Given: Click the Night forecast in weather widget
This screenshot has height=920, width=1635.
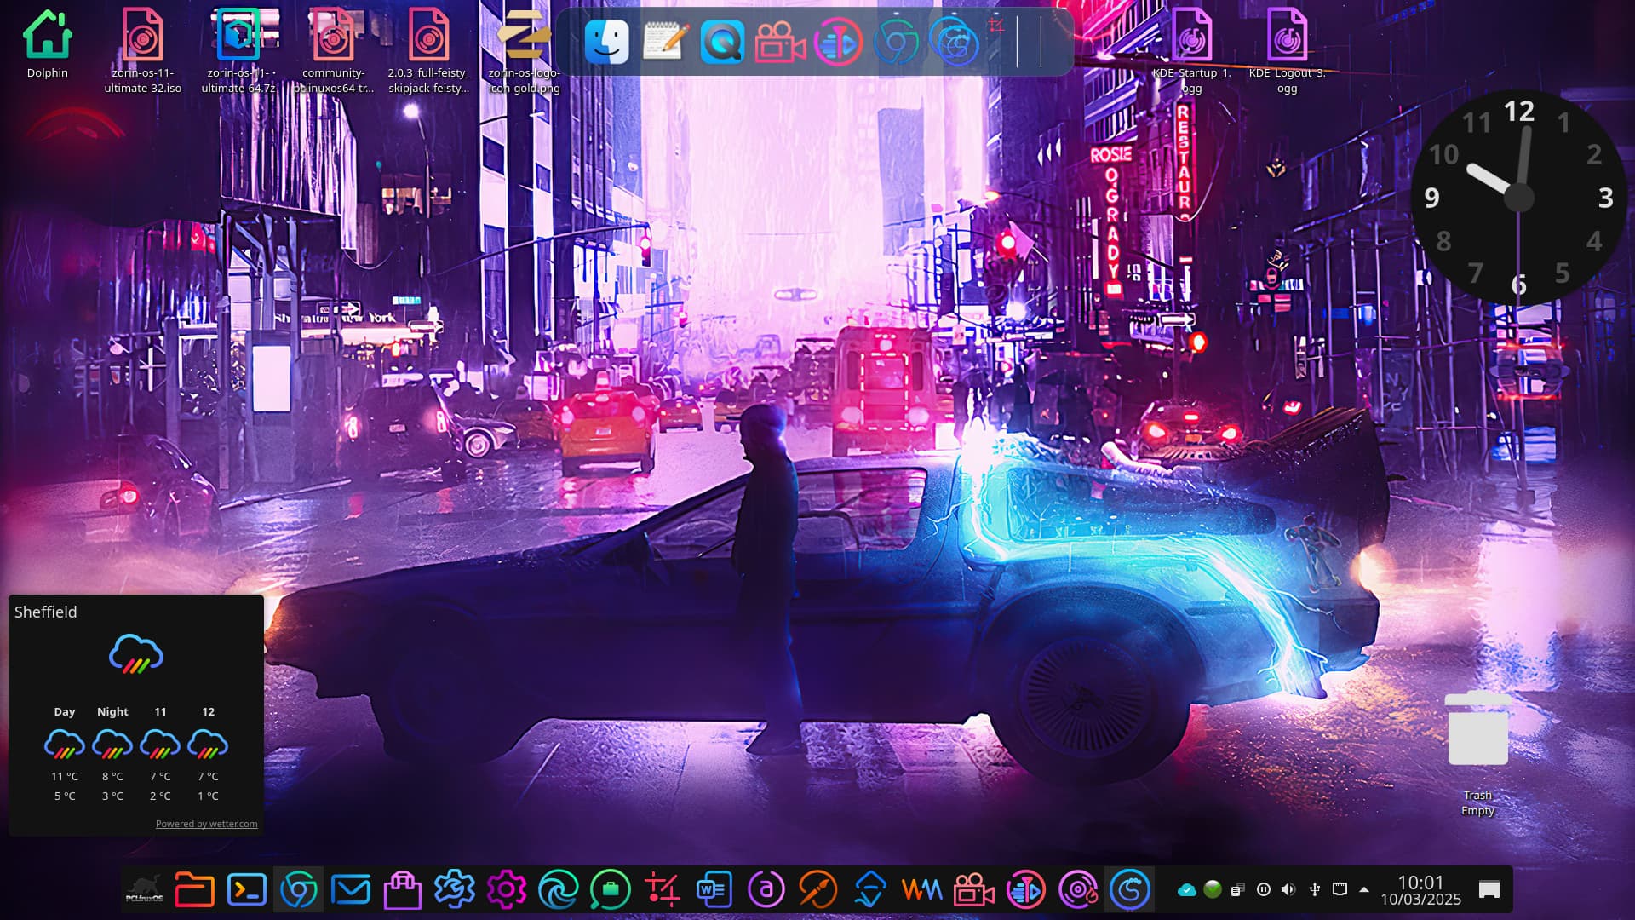Looking at the screenshot, I should pyautogui.click(x=112, y=754).
